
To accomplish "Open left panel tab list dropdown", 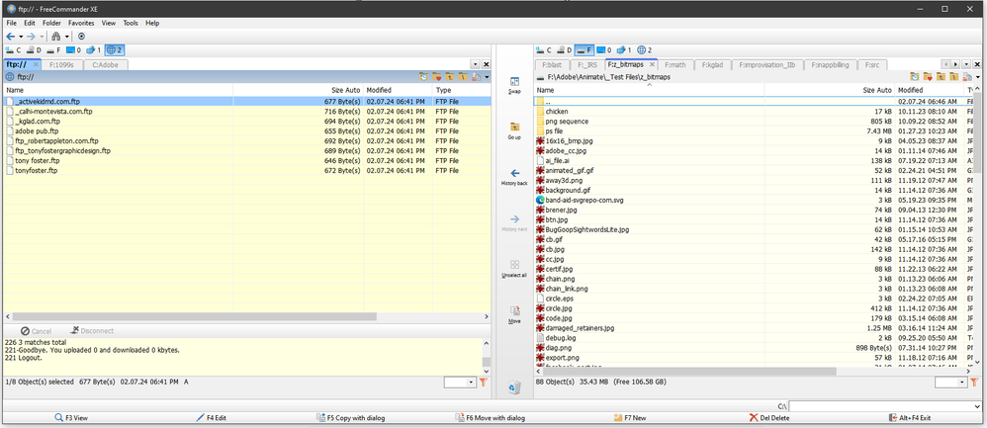I will pyautogui.click(x=476, y=64).
